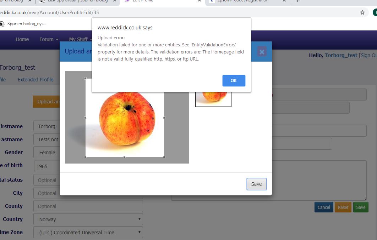Open the Country dropdown showing Norway
This screenshot has width=377, height=240.
tap(88, 219)
